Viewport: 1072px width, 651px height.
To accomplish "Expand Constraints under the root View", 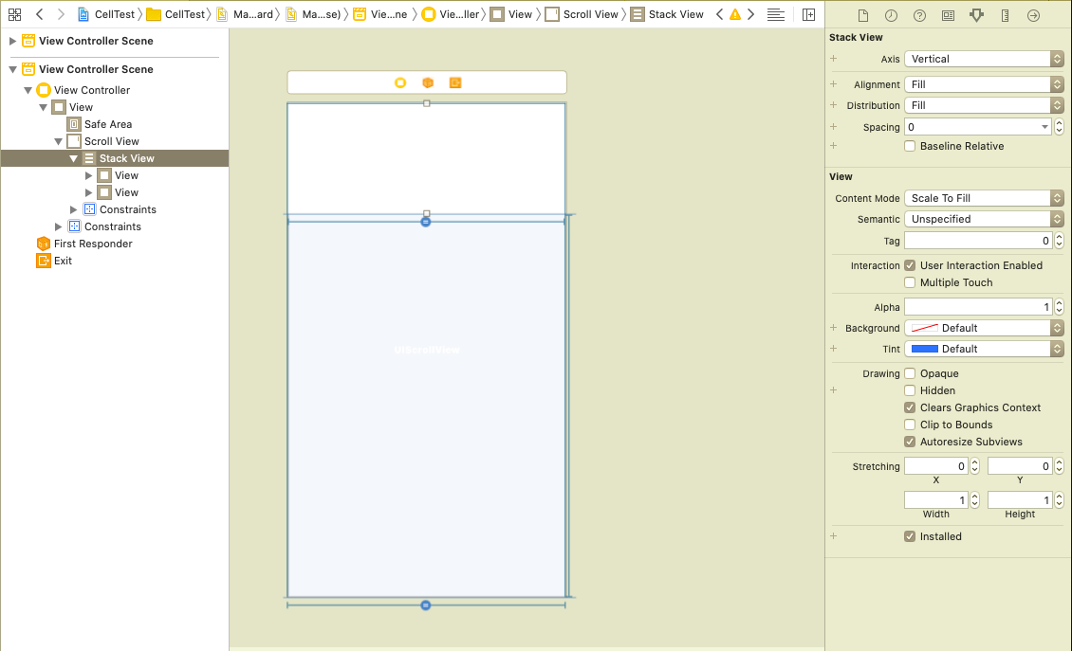I will [58, 226].
